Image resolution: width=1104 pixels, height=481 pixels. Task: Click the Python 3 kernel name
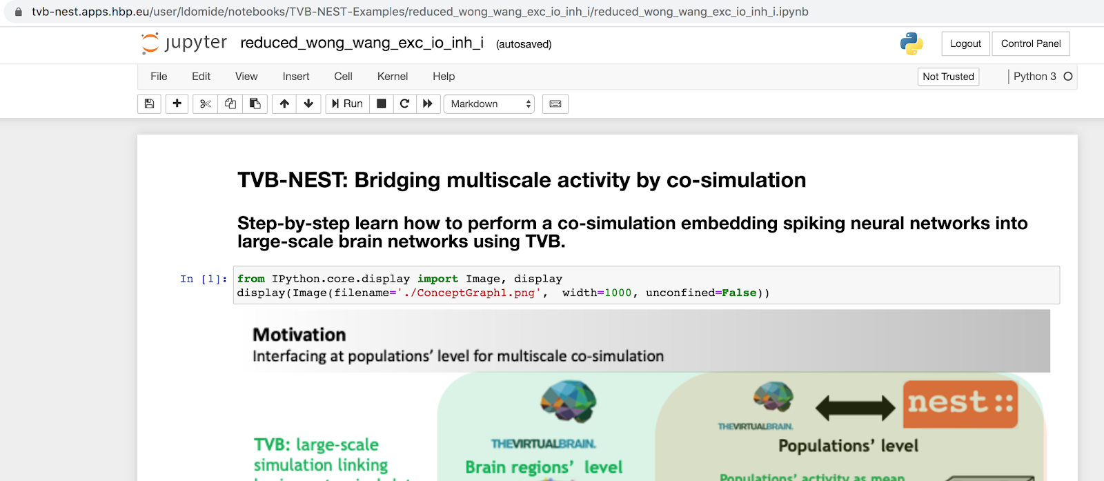[x=1034, y=77]
